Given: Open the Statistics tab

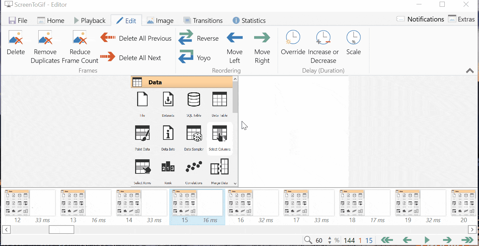Looking at the screenshot, I should (249, 20).
